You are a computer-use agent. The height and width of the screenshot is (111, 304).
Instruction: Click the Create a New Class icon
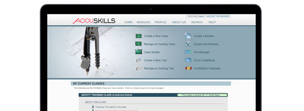point(138,36)
